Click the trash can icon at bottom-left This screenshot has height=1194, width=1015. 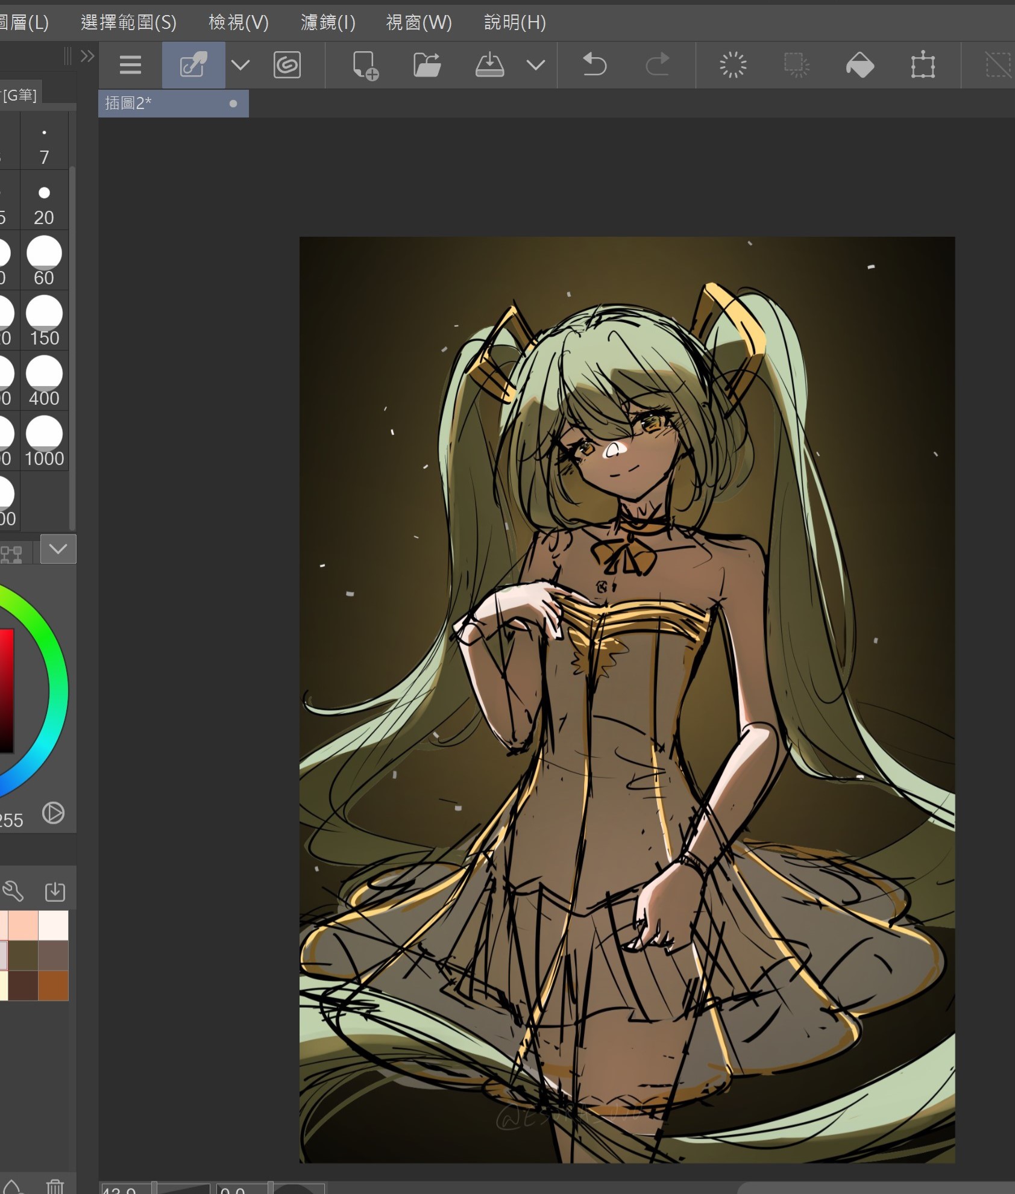pos(55,1186)
